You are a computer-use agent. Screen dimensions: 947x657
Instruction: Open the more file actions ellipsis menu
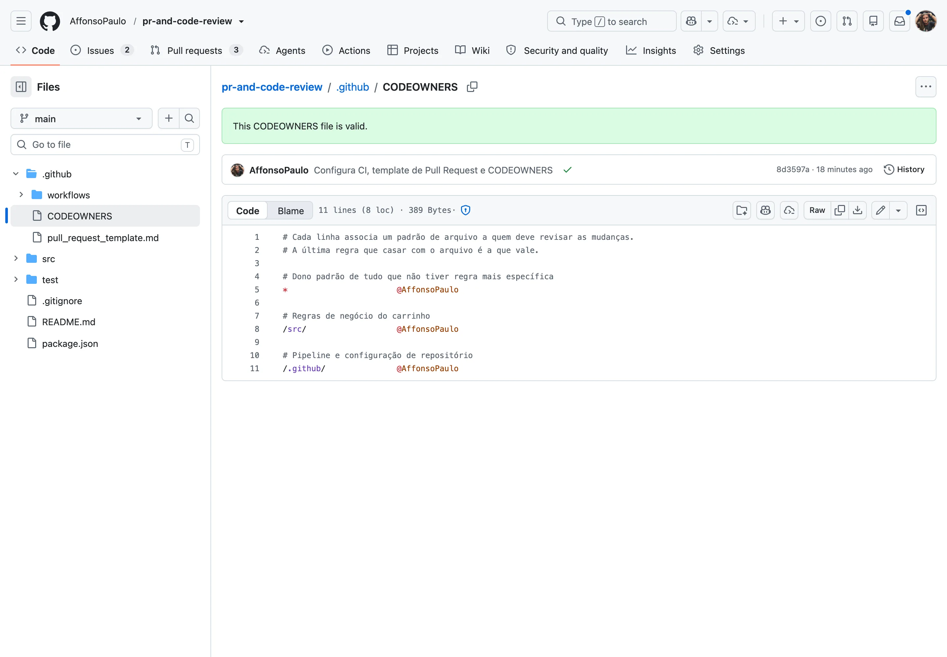pos(926,87)
